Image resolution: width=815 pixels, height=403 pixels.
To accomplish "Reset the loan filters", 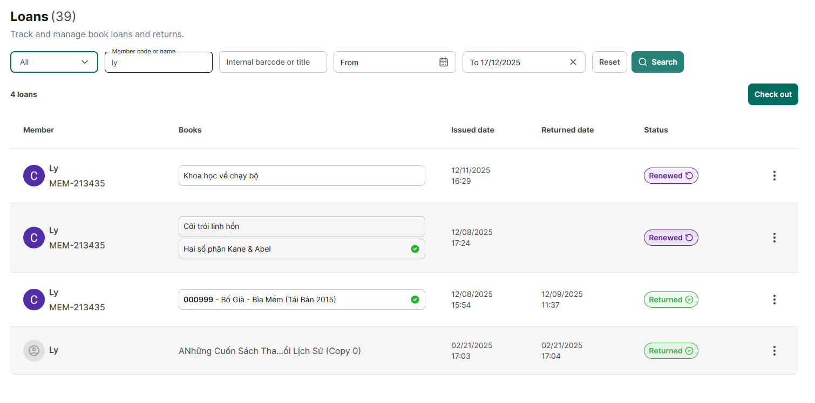I will pyautogui.click(x=609, y=62).
